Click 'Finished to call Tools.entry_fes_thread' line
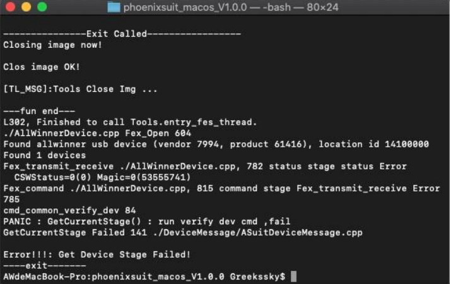 coord(130,122)
